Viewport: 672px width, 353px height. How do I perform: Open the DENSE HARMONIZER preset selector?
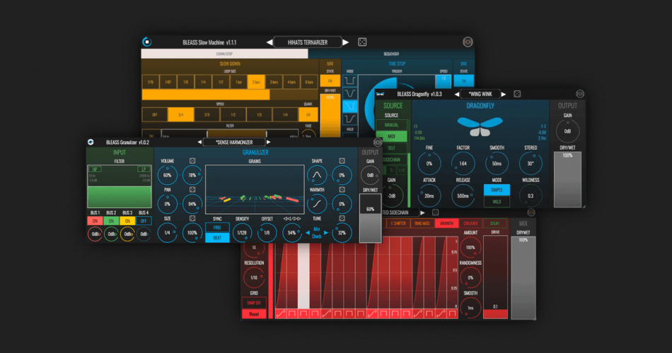point(234,143)
